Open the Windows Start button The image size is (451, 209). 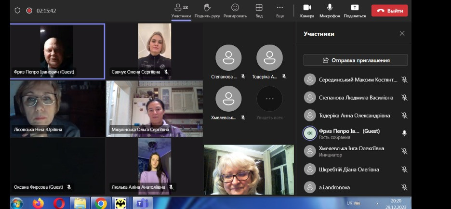pos(17,203)
